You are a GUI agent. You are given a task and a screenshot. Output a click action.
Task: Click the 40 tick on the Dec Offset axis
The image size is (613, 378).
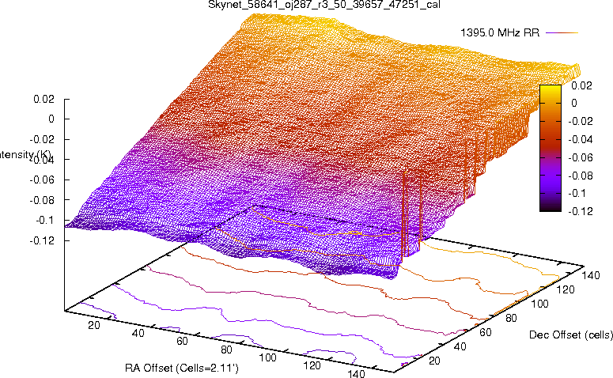[460, 346]
